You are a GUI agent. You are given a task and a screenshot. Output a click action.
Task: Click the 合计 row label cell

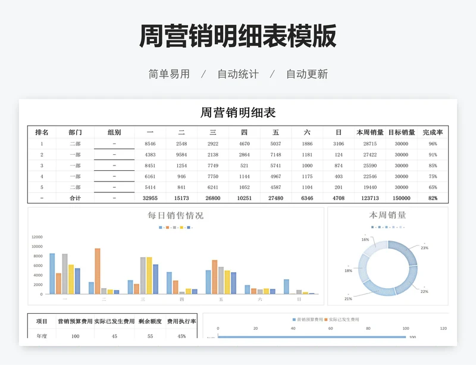tap(75, 198)
